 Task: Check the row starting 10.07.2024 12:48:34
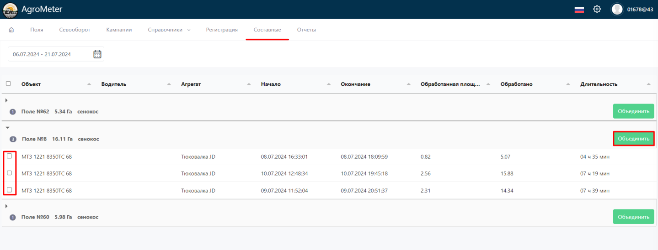click(x=10, y=173)
